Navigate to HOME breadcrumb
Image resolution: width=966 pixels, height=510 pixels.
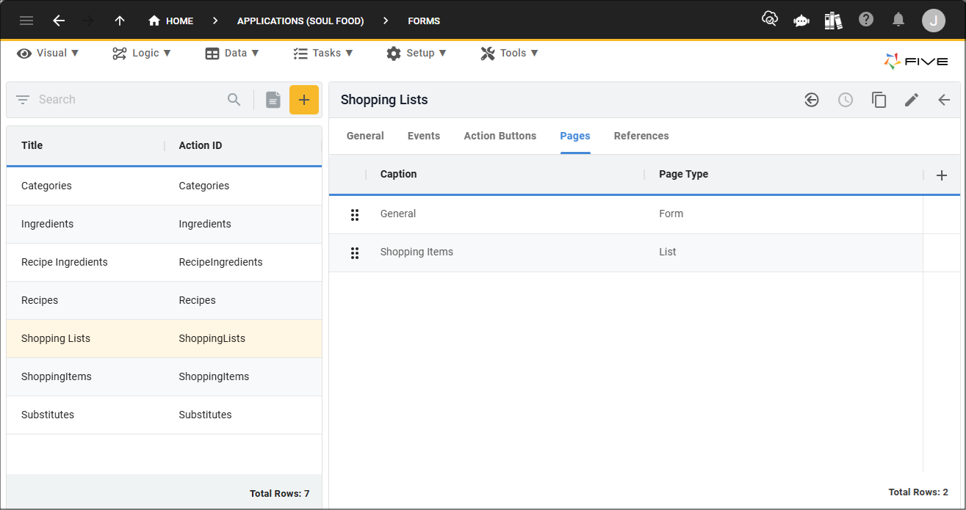[x=171, y=21]
